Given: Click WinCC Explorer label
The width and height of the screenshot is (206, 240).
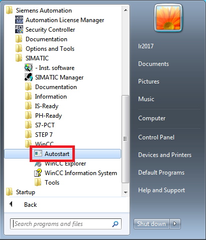Looking at the screenshot, I should 65,164.
